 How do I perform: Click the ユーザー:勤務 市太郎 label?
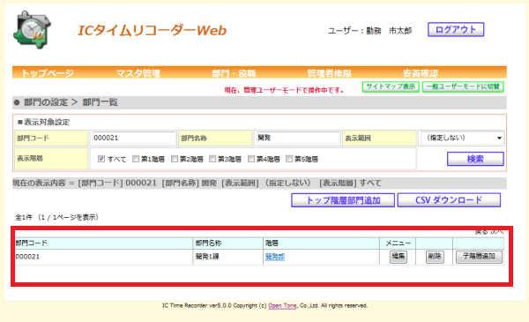(x=369, y=31)
